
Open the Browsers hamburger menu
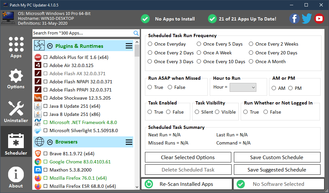coord(129,142)
